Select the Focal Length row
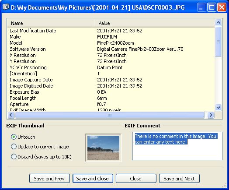 click(x=111, y=98)
